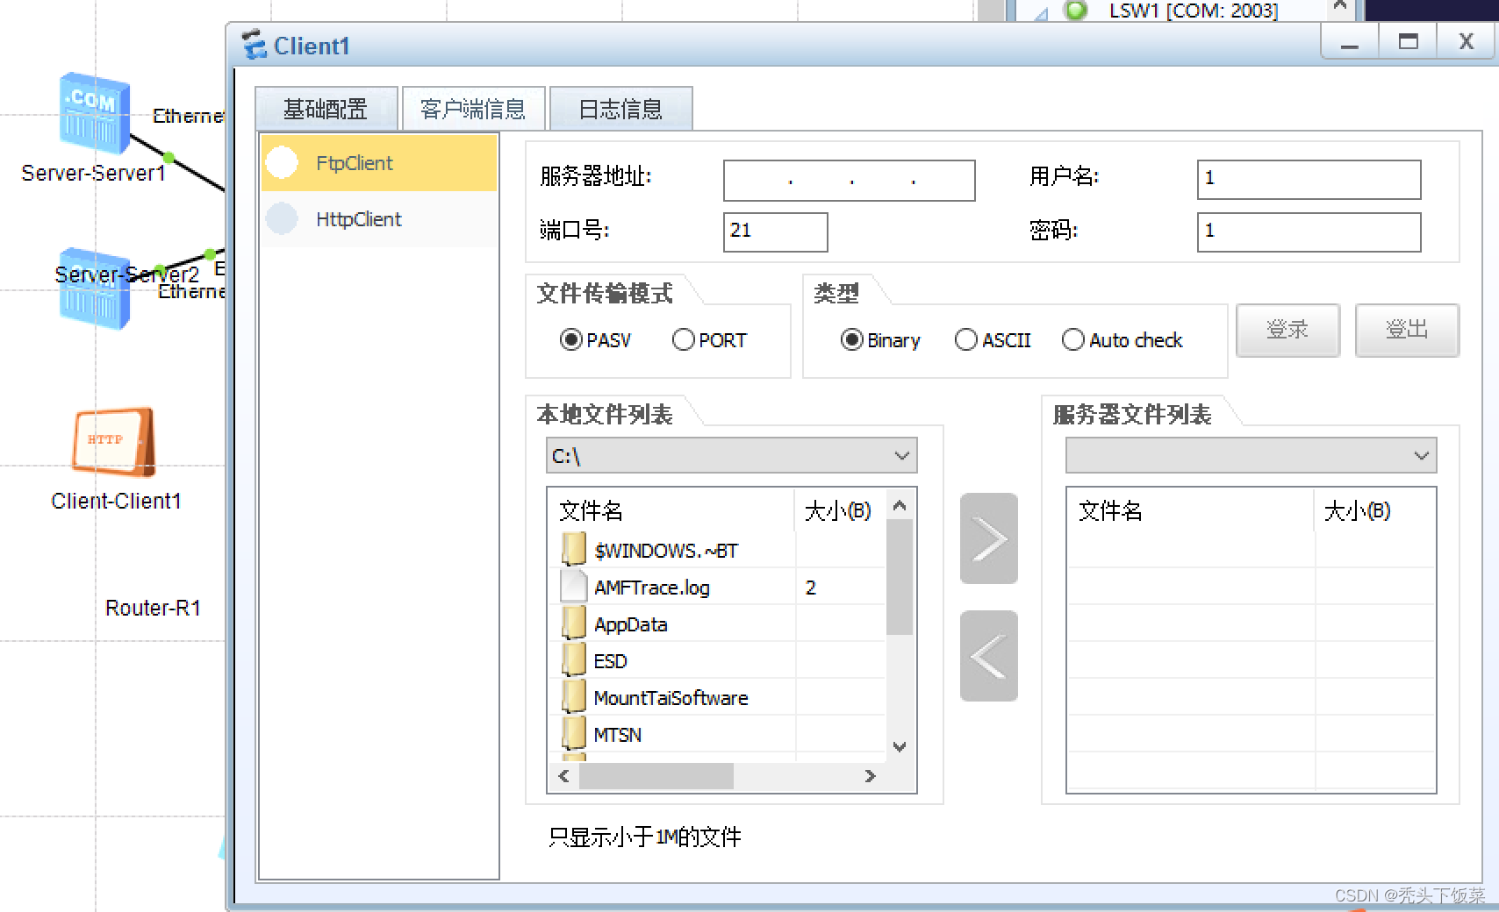Select the MTSN folder name

click(618, 735)
